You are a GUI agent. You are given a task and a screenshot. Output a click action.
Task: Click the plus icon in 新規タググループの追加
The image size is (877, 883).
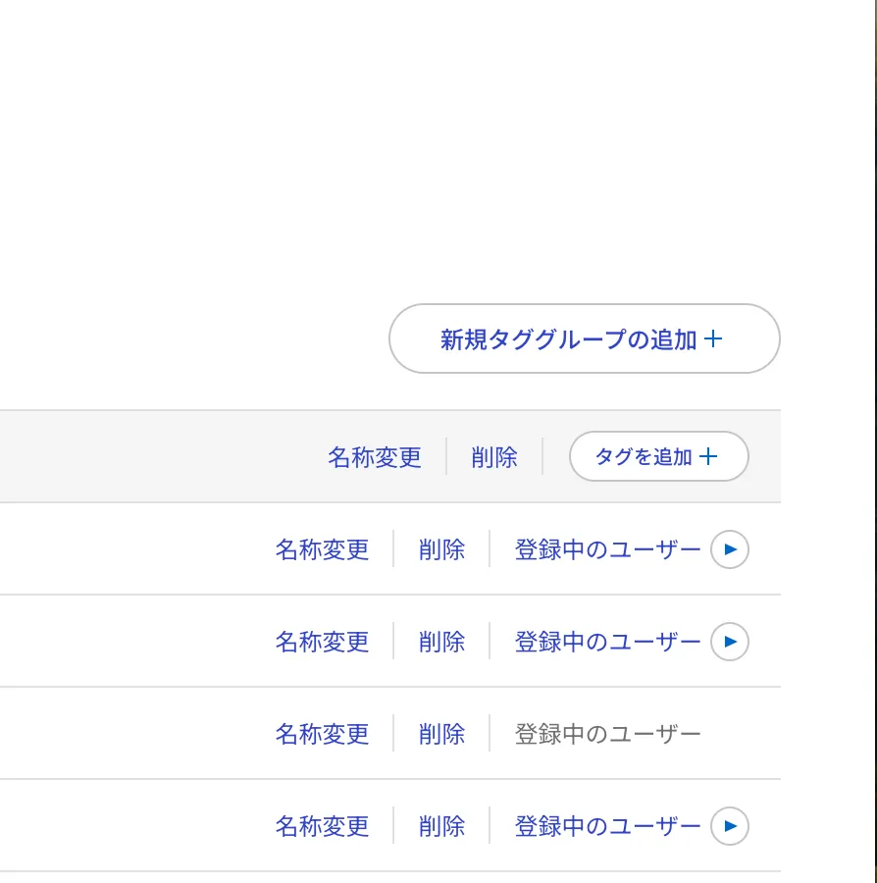(713, 338)
